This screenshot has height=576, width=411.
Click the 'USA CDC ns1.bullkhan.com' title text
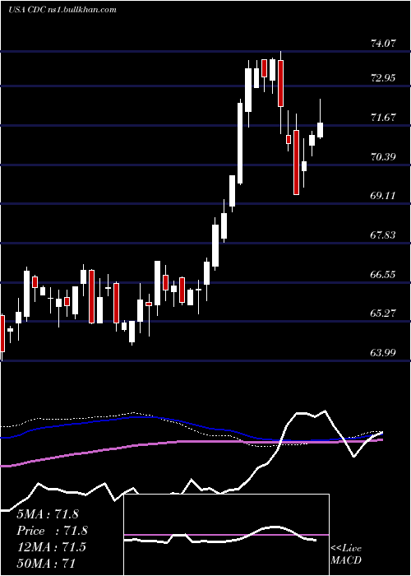[62, 9]
